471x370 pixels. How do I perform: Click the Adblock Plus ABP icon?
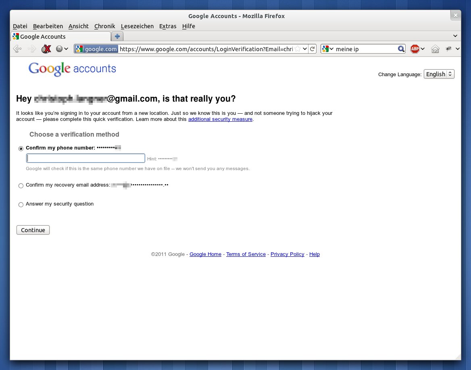pyautogui.click(x=415, y=49)
